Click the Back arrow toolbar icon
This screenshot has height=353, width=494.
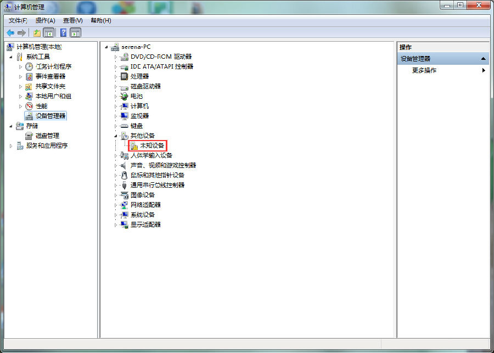coord(10,32)
